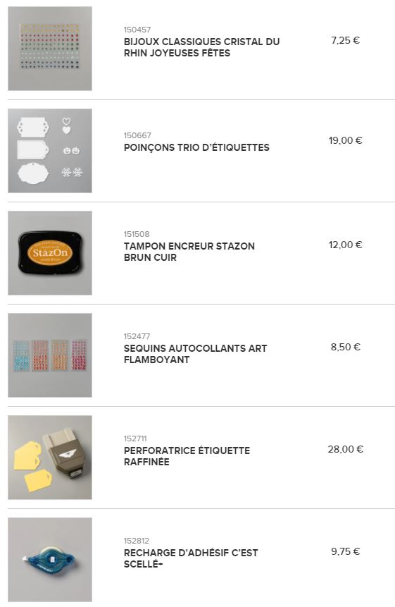
Task: Open the rhinestone jewels product thumbnail
Action: click(x=50, y=49)
